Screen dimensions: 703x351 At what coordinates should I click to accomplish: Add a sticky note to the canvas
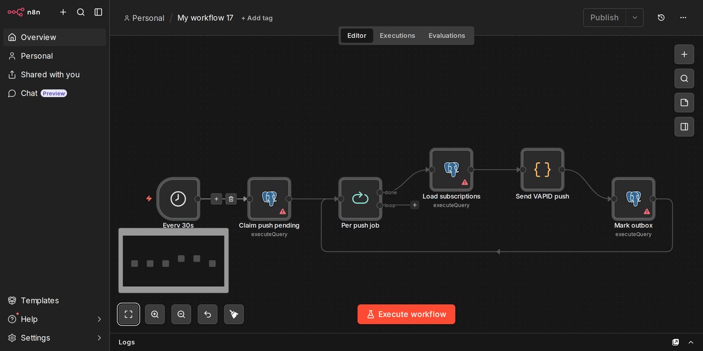point(684,103)
